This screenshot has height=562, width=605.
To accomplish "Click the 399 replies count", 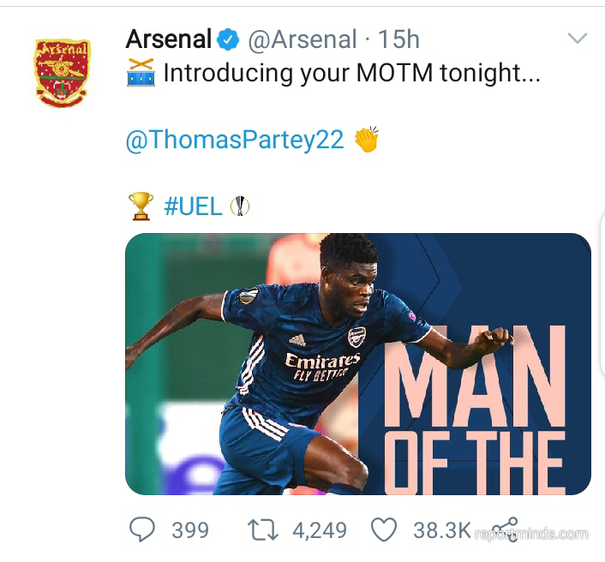I will click(189, 530).
